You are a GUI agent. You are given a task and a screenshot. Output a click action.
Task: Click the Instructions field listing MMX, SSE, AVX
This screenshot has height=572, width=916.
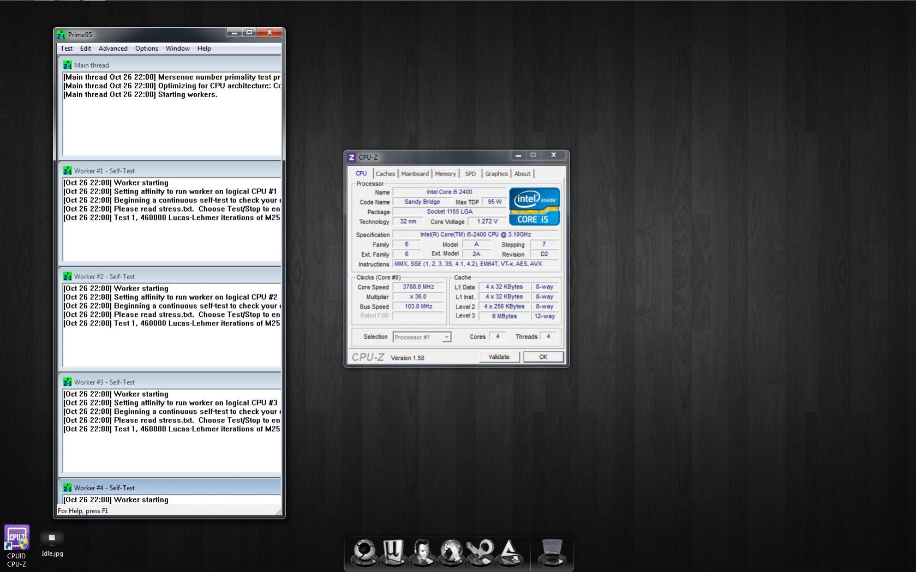[476, 264]
